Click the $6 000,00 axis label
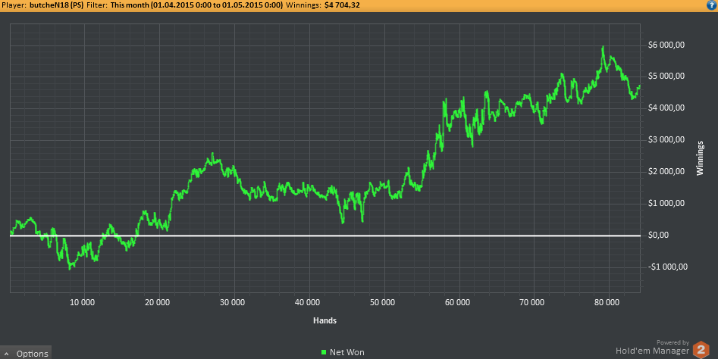The width and height of the screenshot is (718, 359). 666,45
